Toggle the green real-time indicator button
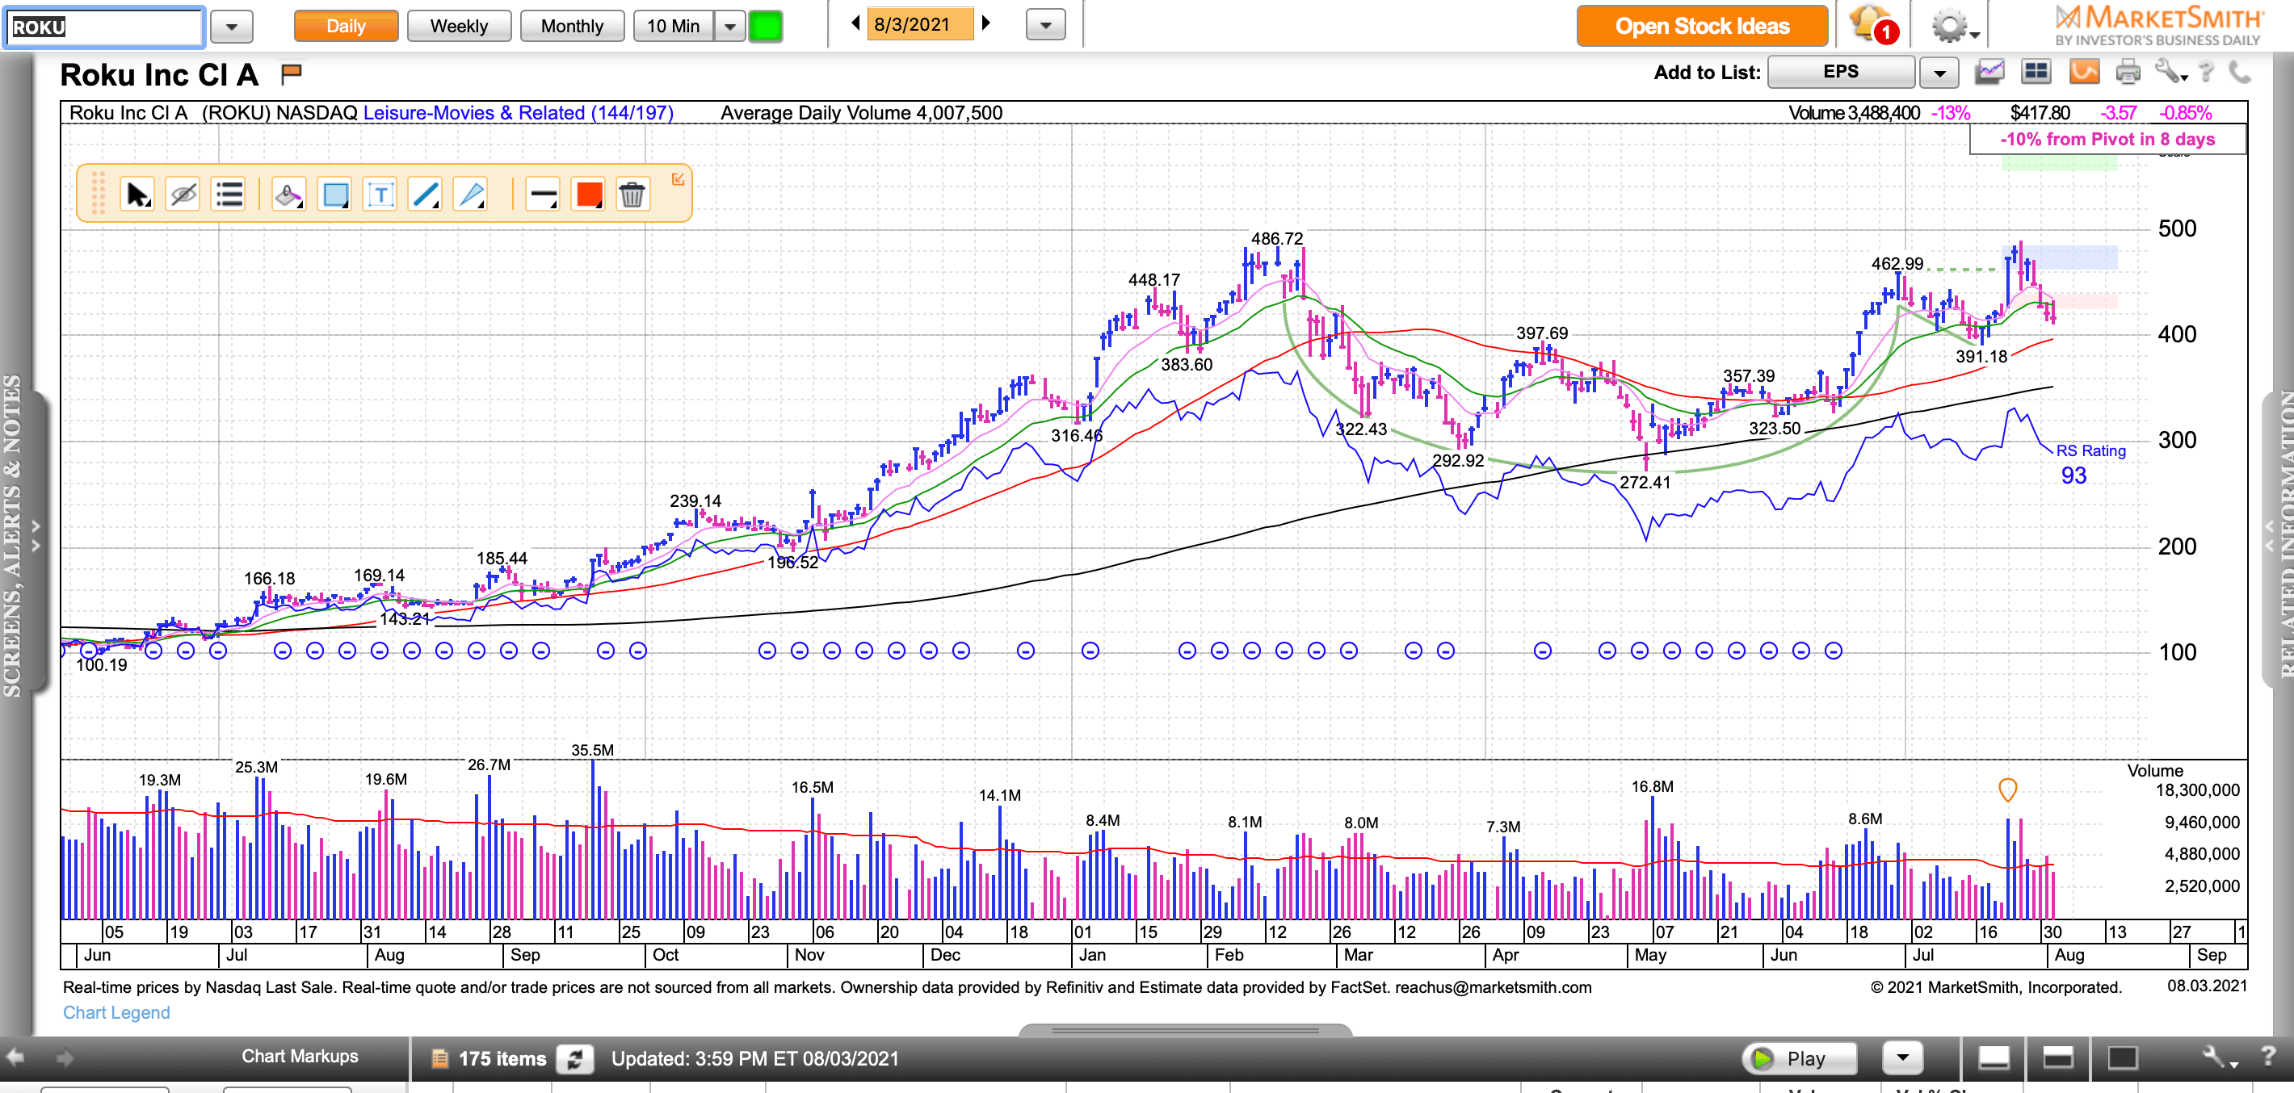This screenshot has width=2294, height=1093. 765,27
